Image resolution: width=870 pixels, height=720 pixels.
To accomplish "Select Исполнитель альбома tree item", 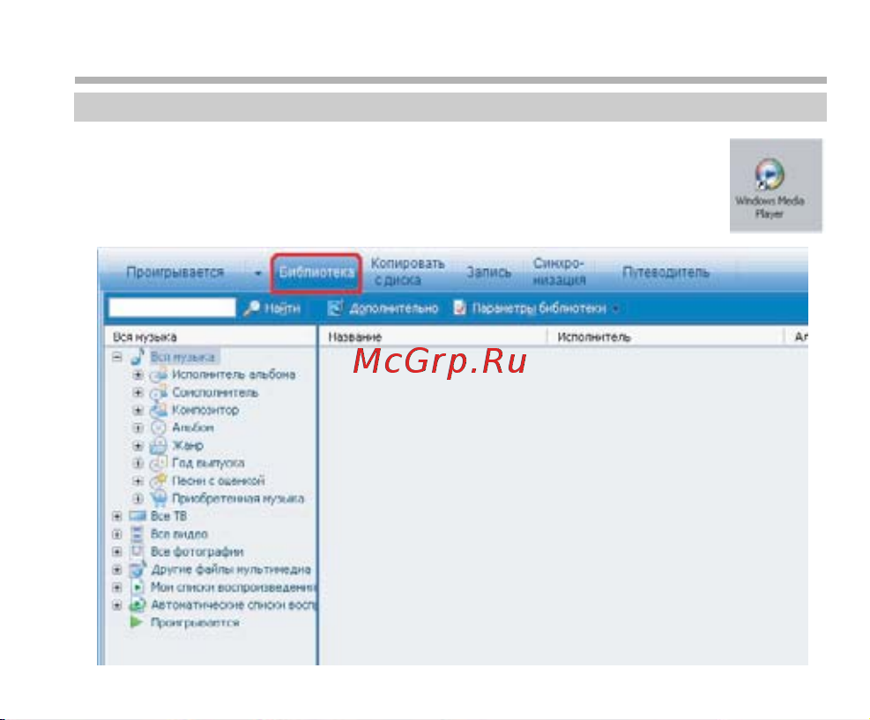I will click(234, 375).
